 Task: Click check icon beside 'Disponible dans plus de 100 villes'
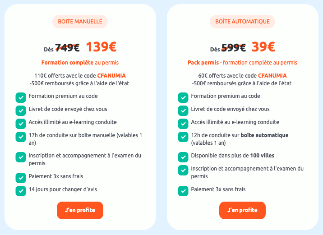point(183,157)
